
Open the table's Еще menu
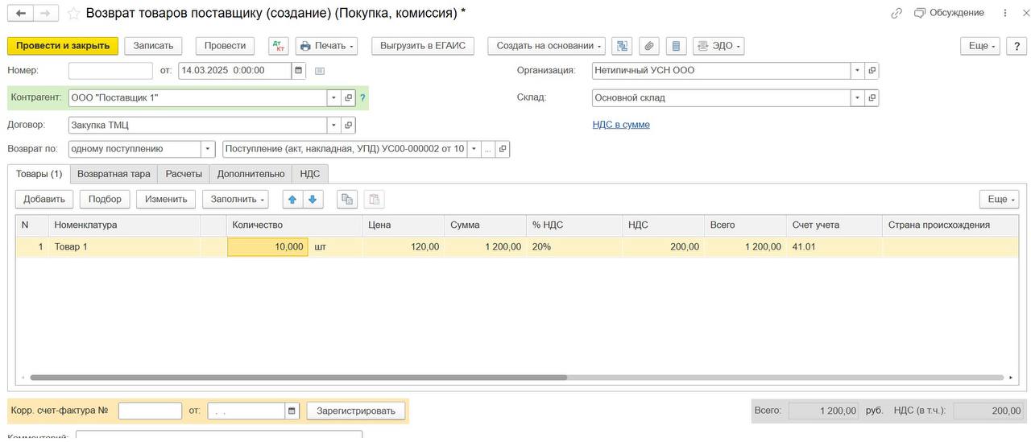[999, 199]
